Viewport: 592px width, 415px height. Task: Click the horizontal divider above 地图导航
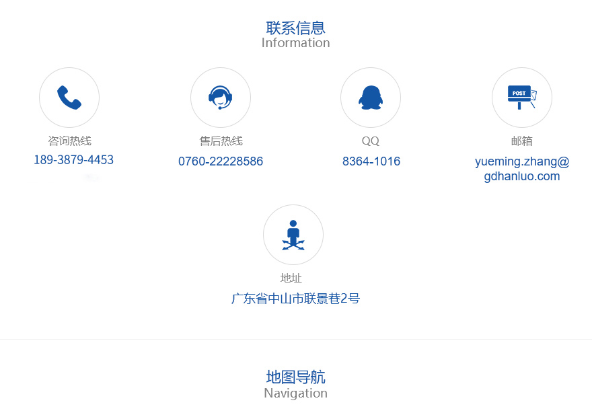click(295, 339)
